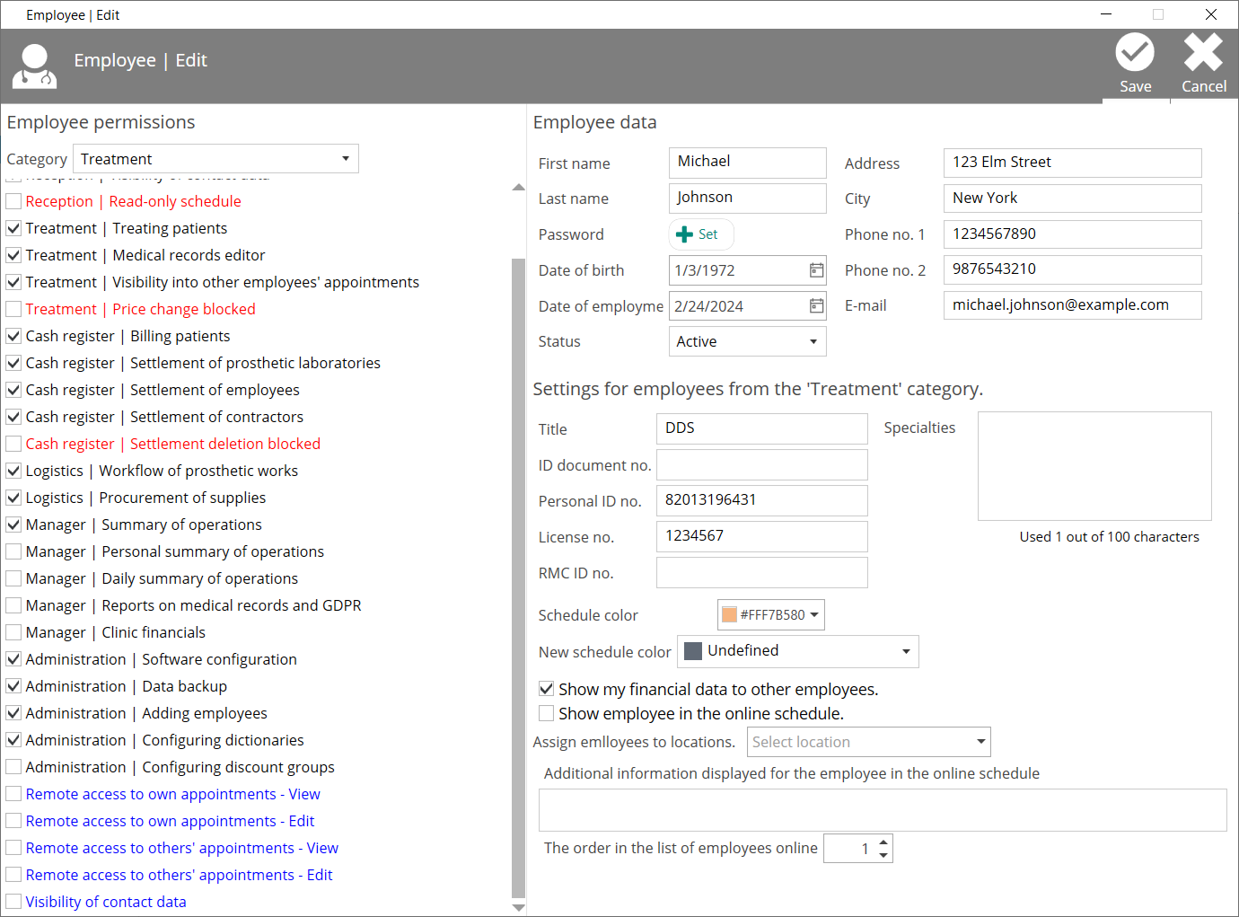This screenshot has height=917, width=1239.
Task: Click the Last name field containing Johnson
Action: pos(747,198)
